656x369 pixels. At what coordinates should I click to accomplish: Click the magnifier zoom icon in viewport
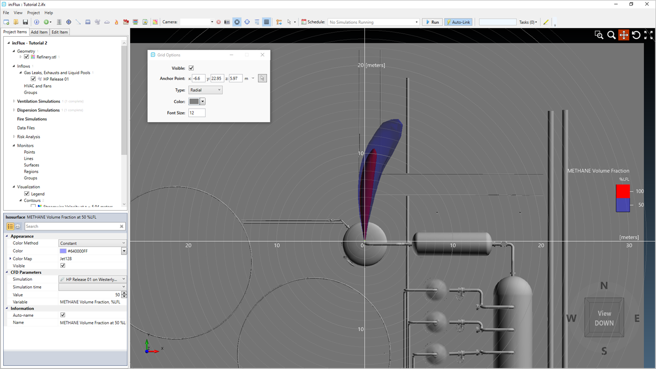611,35
